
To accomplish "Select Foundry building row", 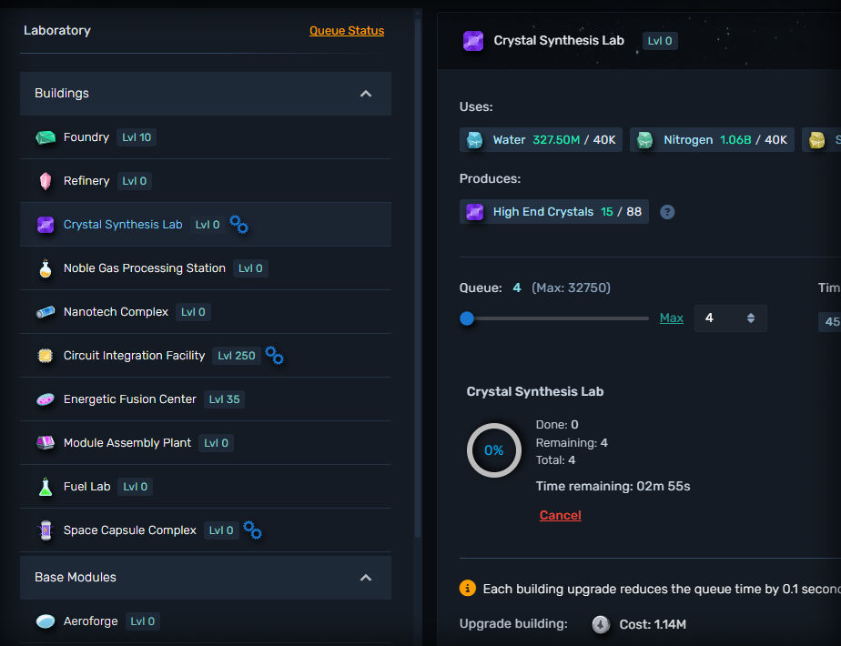I will [206, 137].
